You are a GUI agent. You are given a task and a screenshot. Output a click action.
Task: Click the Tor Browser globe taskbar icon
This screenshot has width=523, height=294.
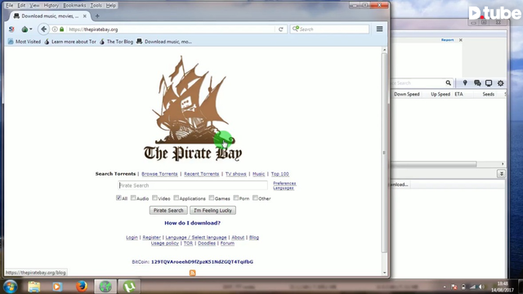tap(105, 287)
